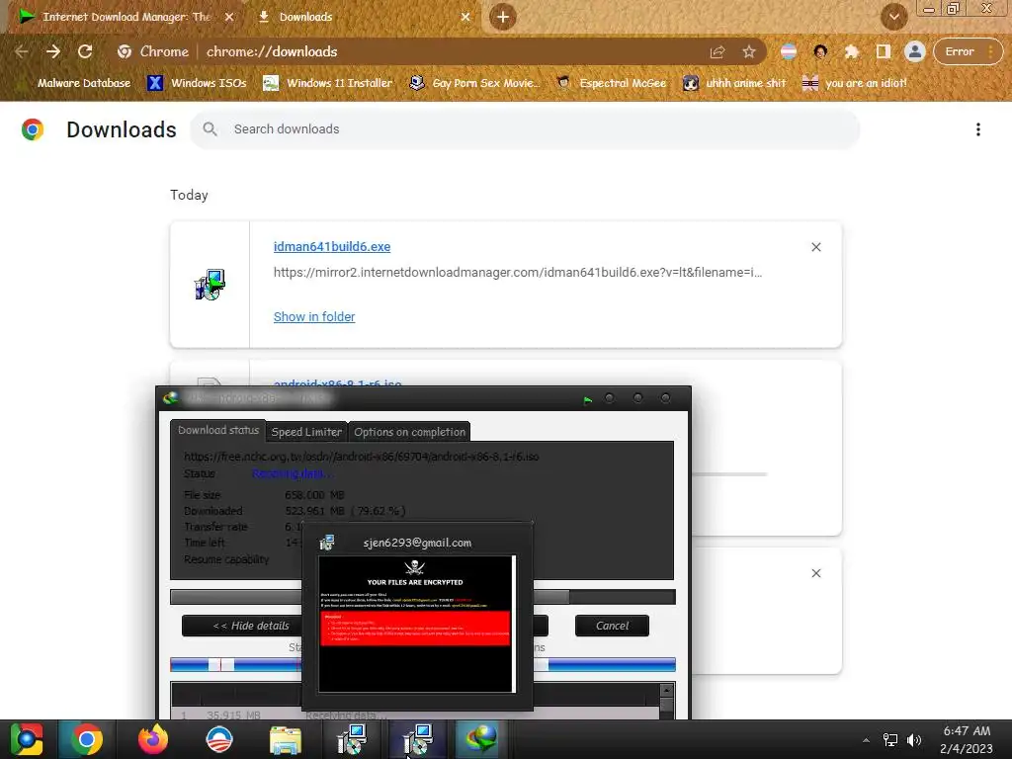This screenshot has height=759, width=1012.
Task: Show idman641build6.exe in folder
Action: pyautogui.click(x=314, y=317)
